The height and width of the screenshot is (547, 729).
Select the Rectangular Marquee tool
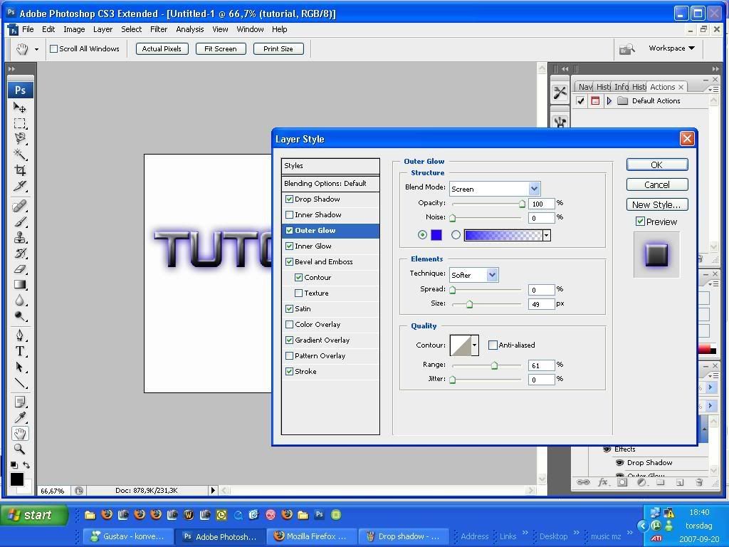[19, 123]
